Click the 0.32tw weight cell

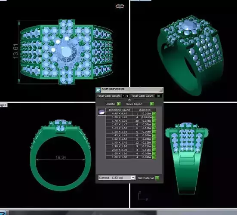[147, 114]
